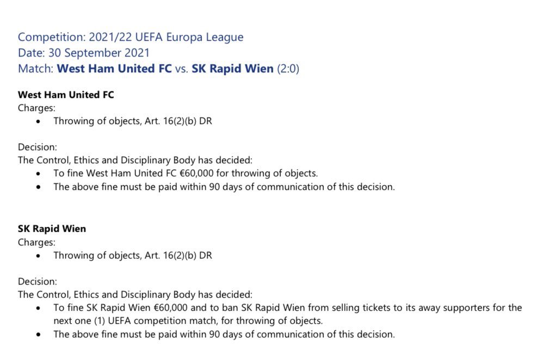Click the first fine must be paid within 90 days line
This screenshot has height=357, width=547.
(224, 187)
